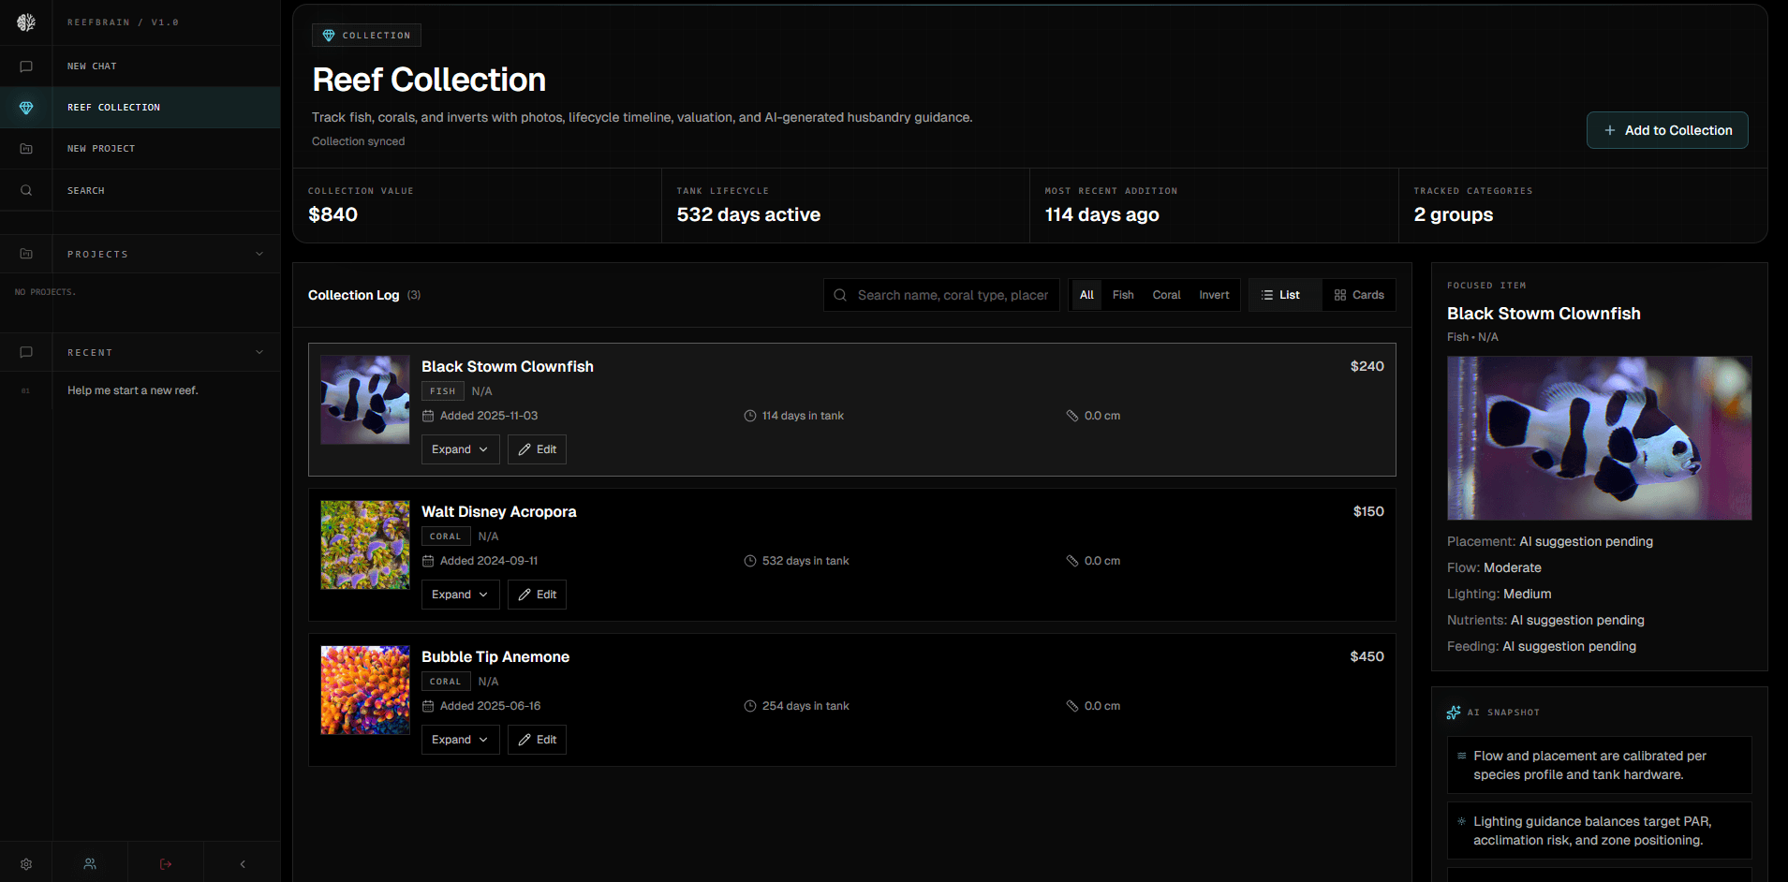The image size is (1788, 882).
Task: Select the All filter tab
Action: [1086, 294]
